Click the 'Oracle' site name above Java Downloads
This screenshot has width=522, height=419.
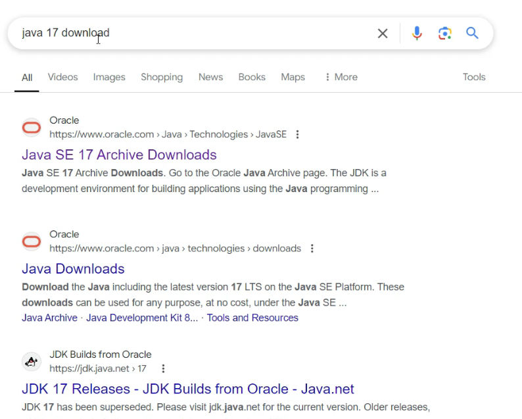point(64,234)
